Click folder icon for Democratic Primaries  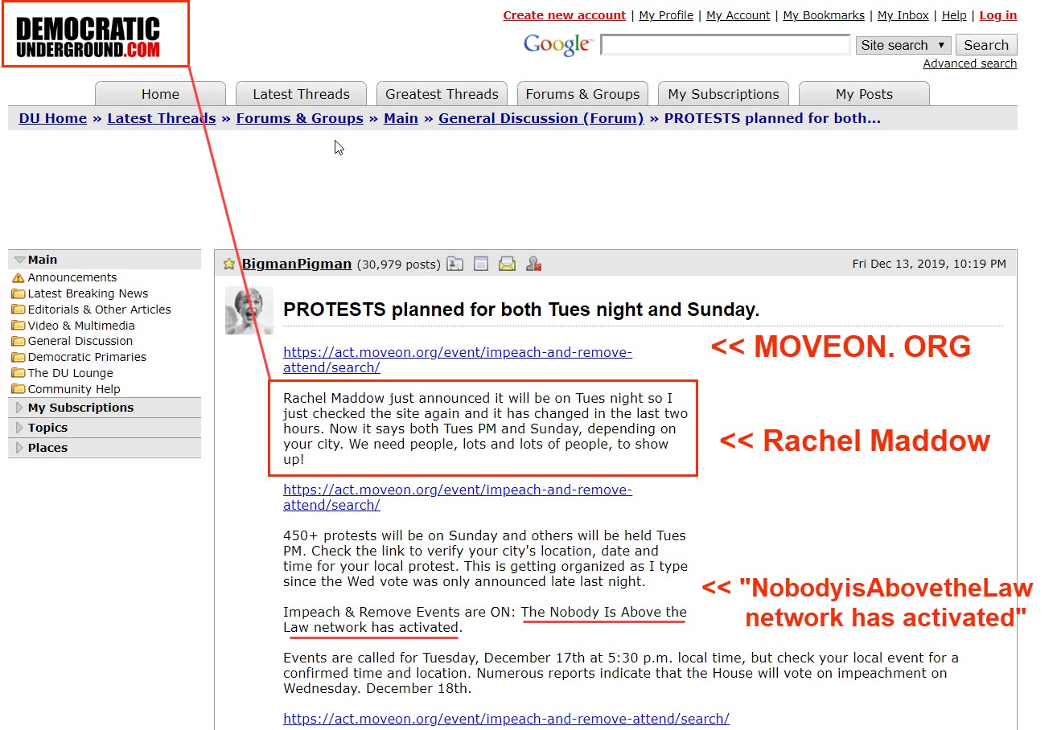pos(19,357)
